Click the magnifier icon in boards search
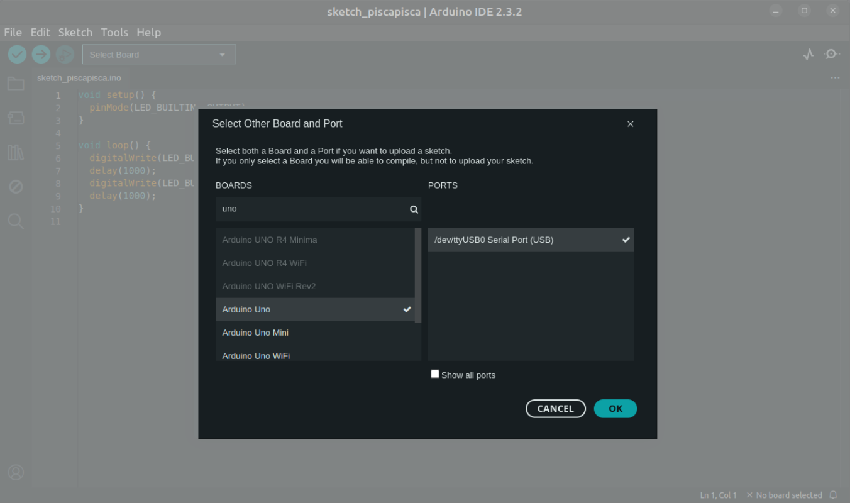The height and width of the screenshot is (503, 850). pyautogui.click(x=414, y=209)
